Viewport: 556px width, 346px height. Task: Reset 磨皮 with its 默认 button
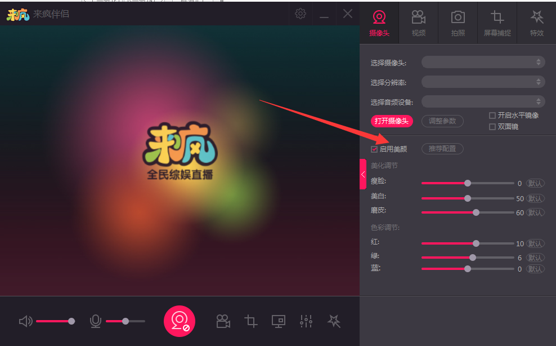pyautogui.click(x=535, y=212)
